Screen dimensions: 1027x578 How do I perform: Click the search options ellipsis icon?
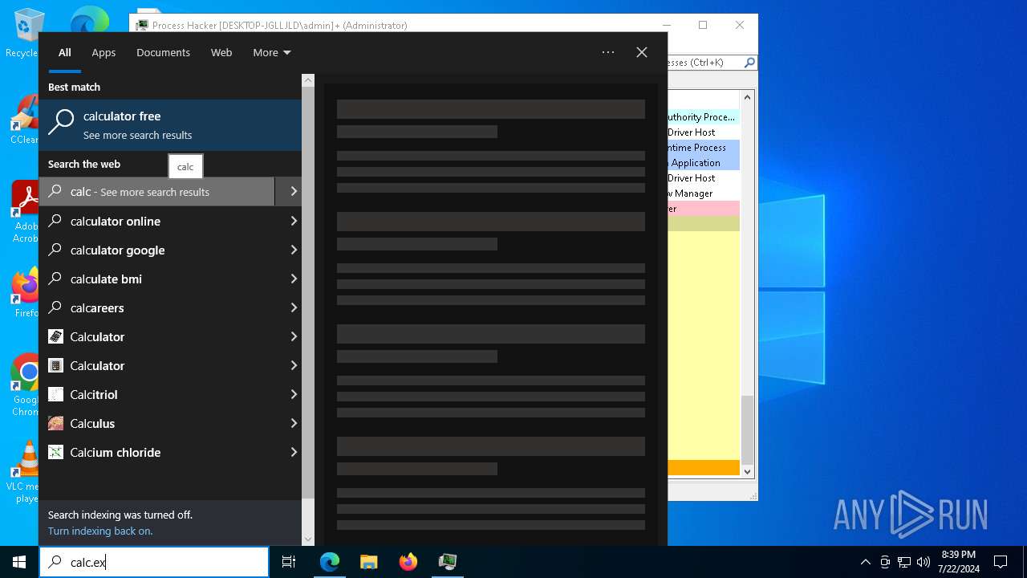[x=608, y=52]
